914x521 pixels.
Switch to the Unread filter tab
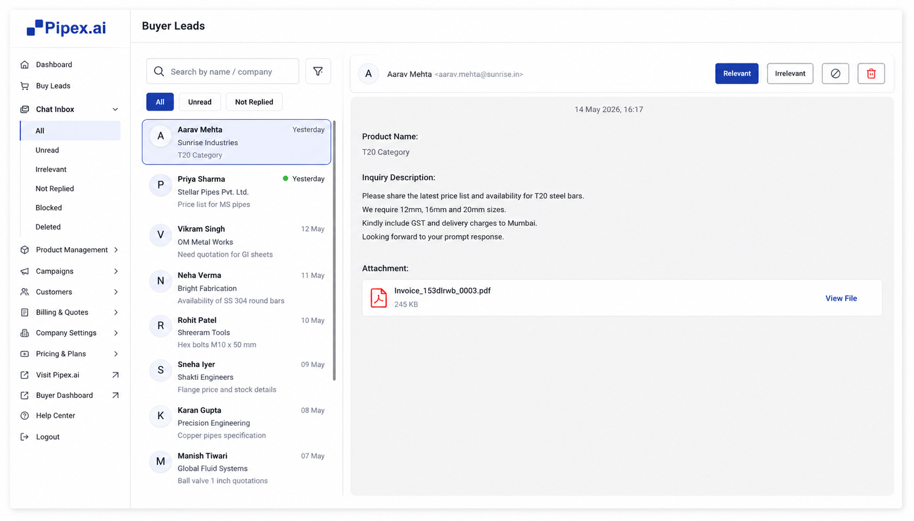[x=200, y=102]
